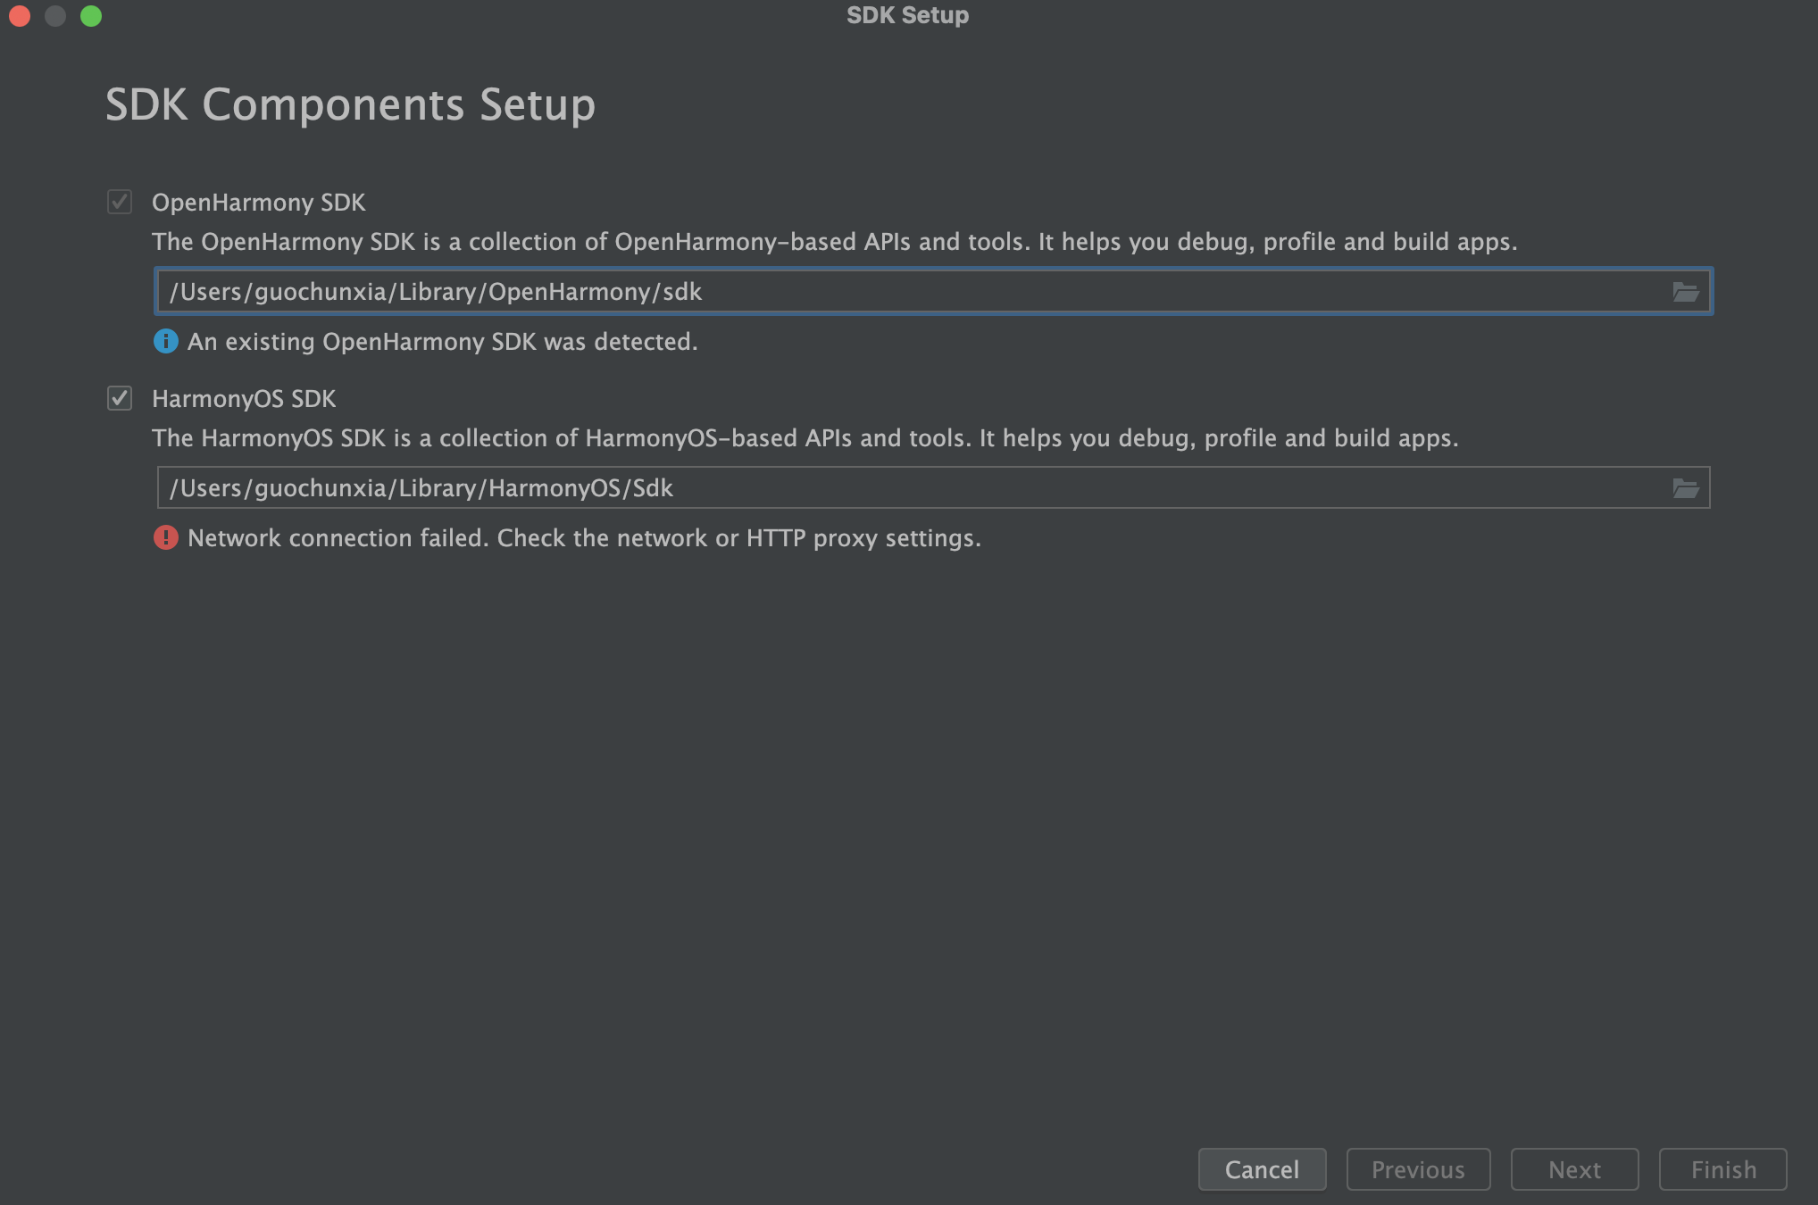This screenshot has height=1205, width=1818.
Task: Focus the OpenHarmony sdk path field
Action: click(x=933, y=292)
